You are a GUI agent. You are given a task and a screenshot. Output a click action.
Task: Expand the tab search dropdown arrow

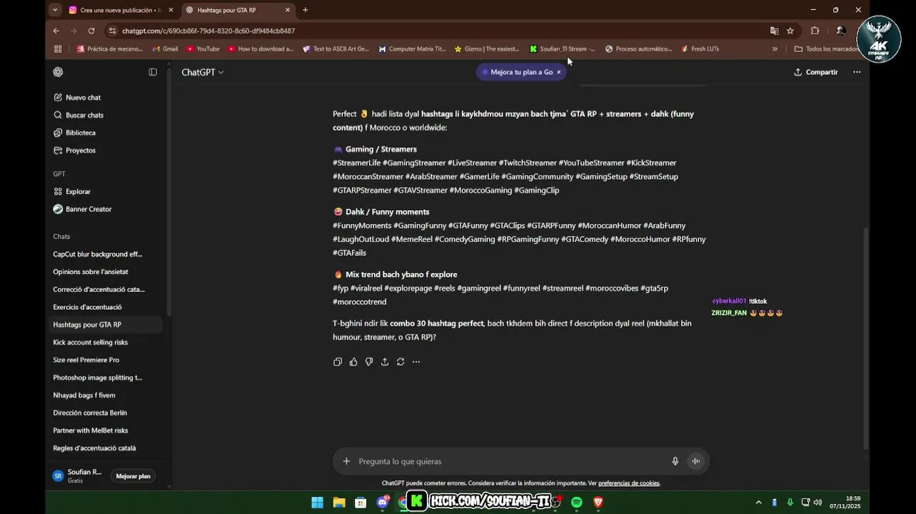click(55, 10)
